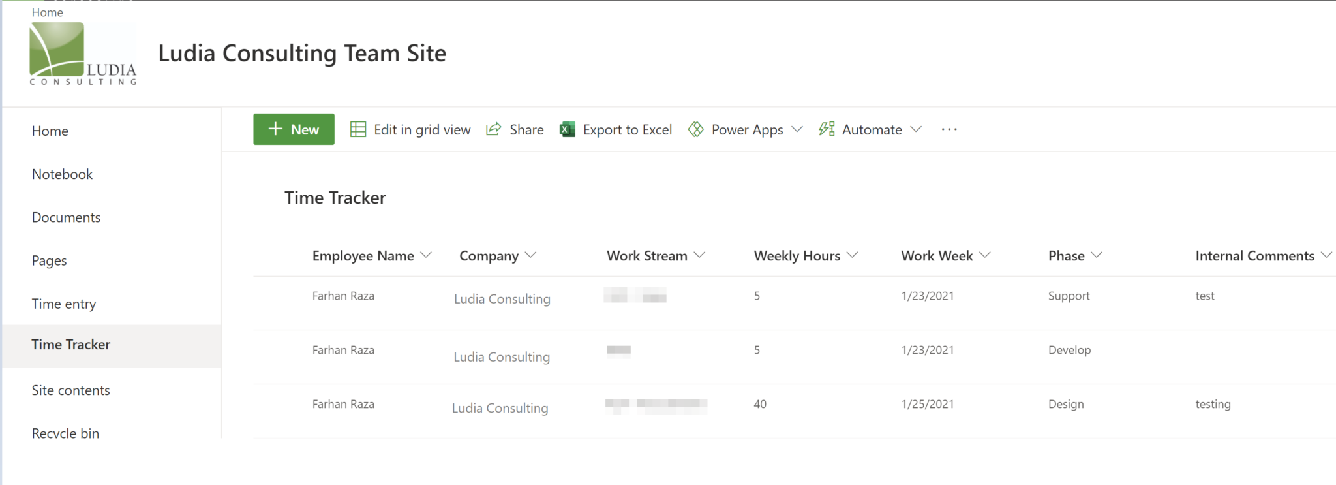Click the Share arrow icon
1336x485 pixels.
[494, 129]
